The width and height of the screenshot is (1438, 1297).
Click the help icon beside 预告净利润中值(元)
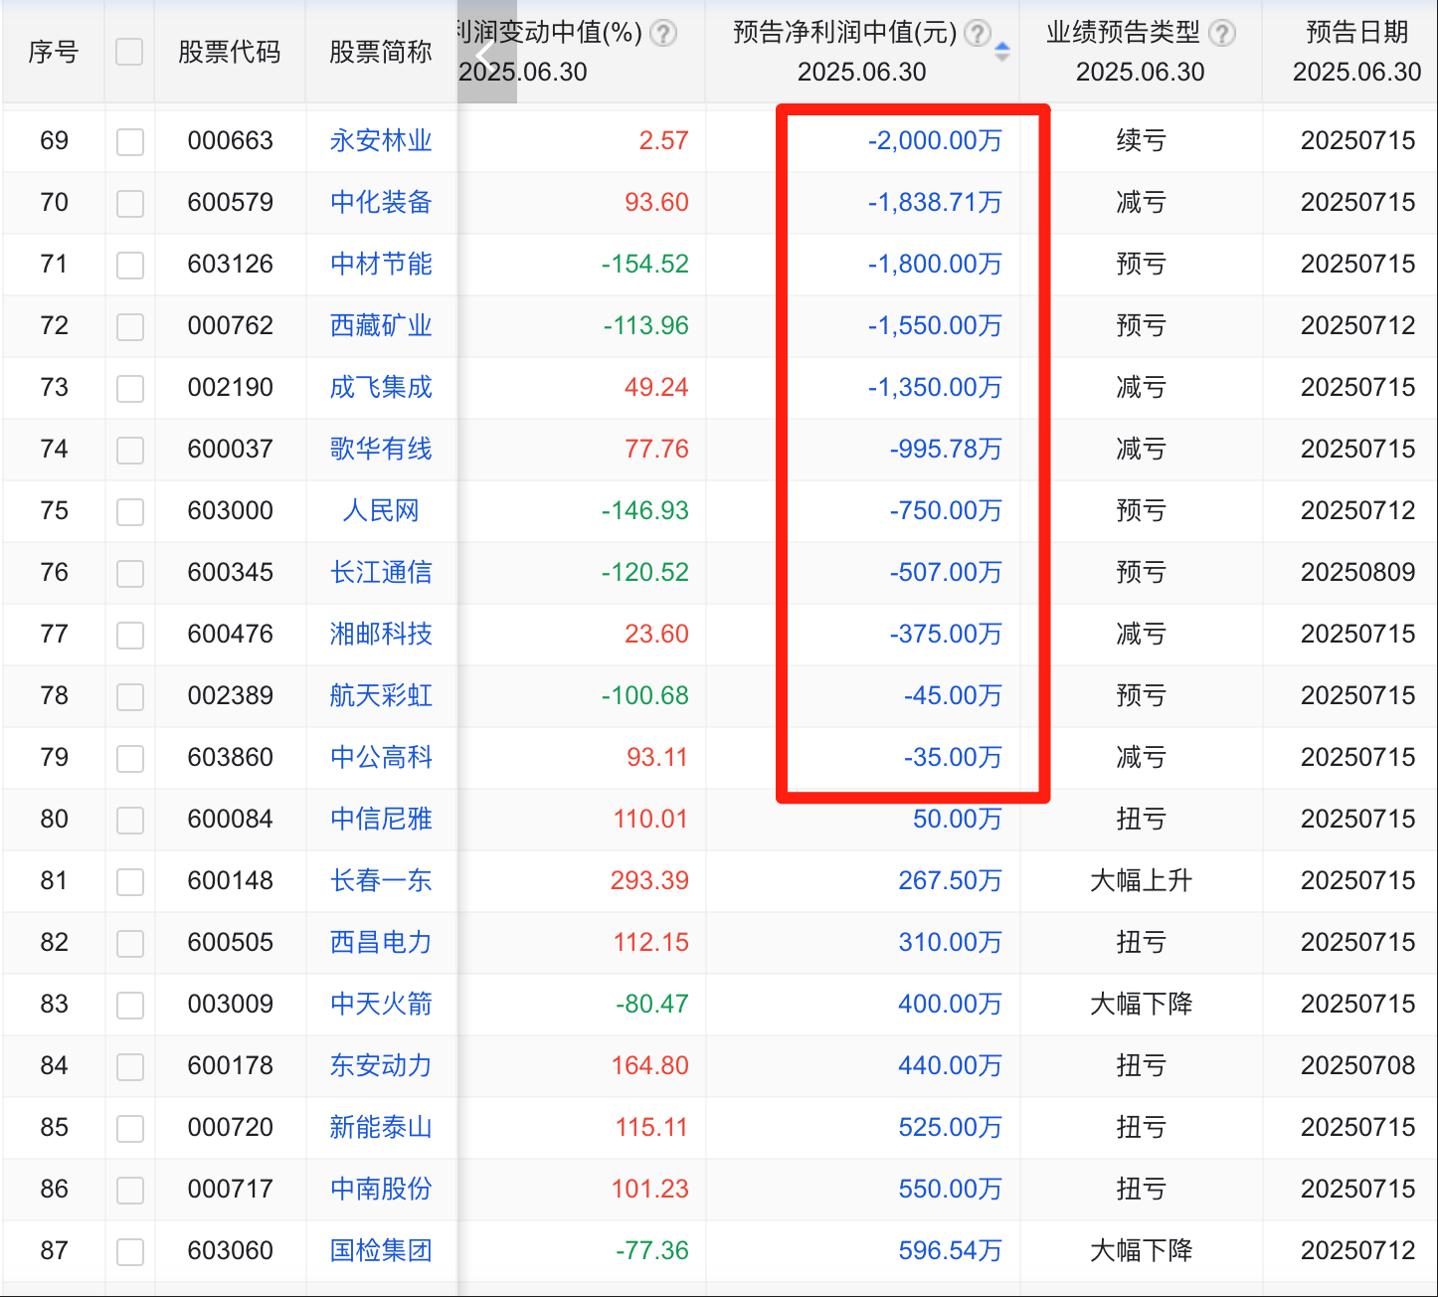tap(978, 33)
